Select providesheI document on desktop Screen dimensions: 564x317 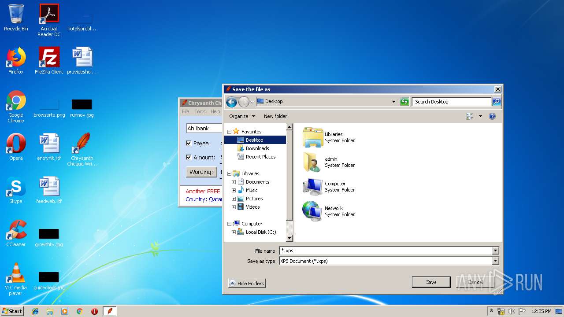point(82,61)
